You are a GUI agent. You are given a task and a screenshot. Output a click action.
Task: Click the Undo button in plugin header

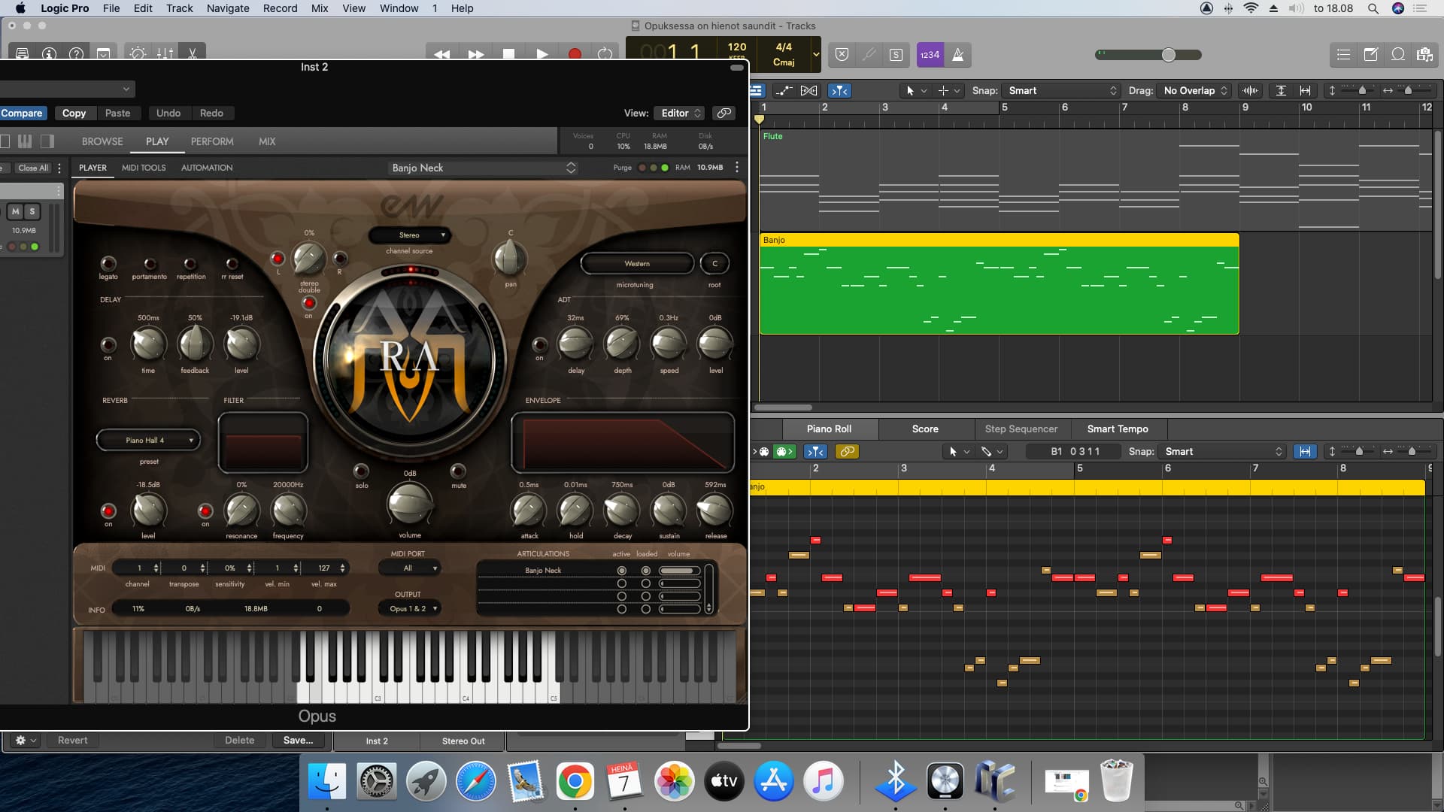pos(168,113)
